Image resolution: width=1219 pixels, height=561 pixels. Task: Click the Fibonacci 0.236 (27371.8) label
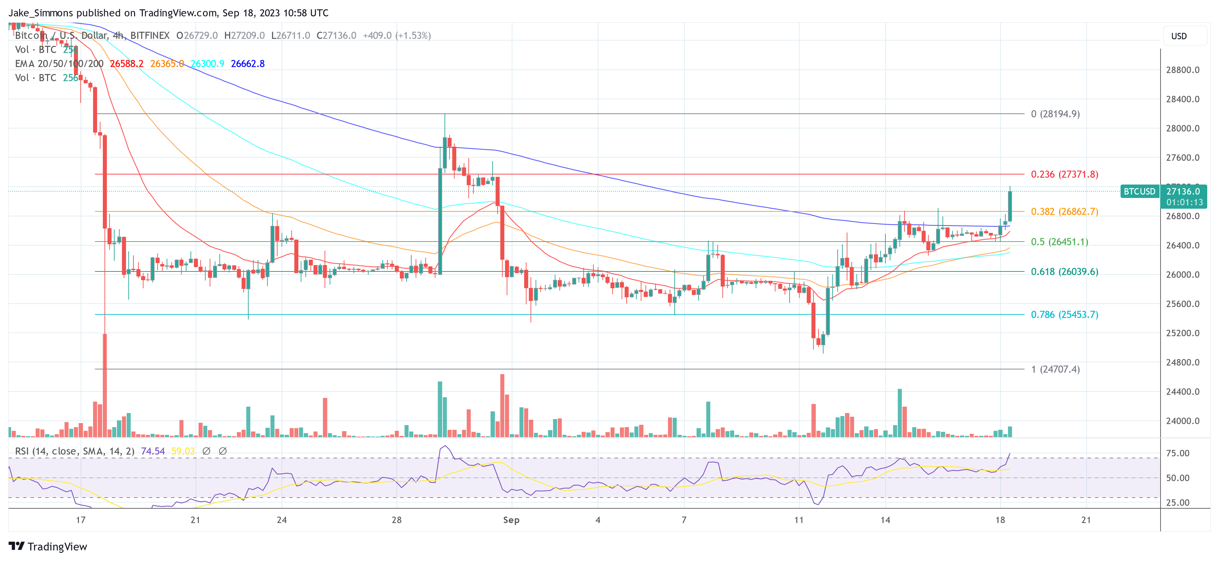[1065, 174]
